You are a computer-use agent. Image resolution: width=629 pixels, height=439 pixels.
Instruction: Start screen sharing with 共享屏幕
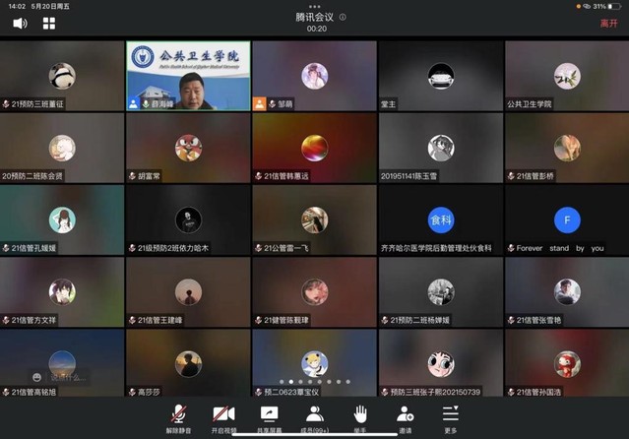pyautogui.click(x=269, y=416)
